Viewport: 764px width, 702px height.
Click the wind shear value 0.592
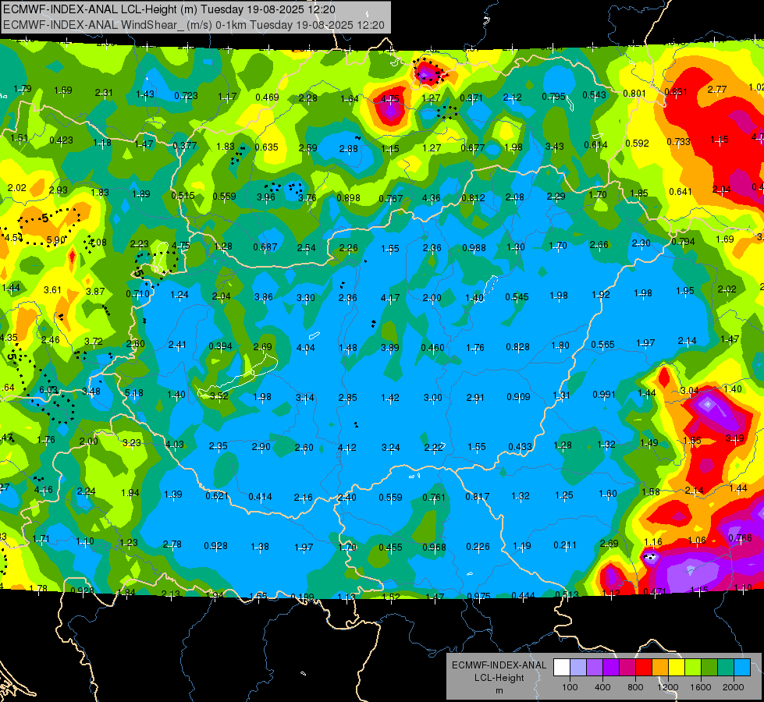click(x=637, y=144)
